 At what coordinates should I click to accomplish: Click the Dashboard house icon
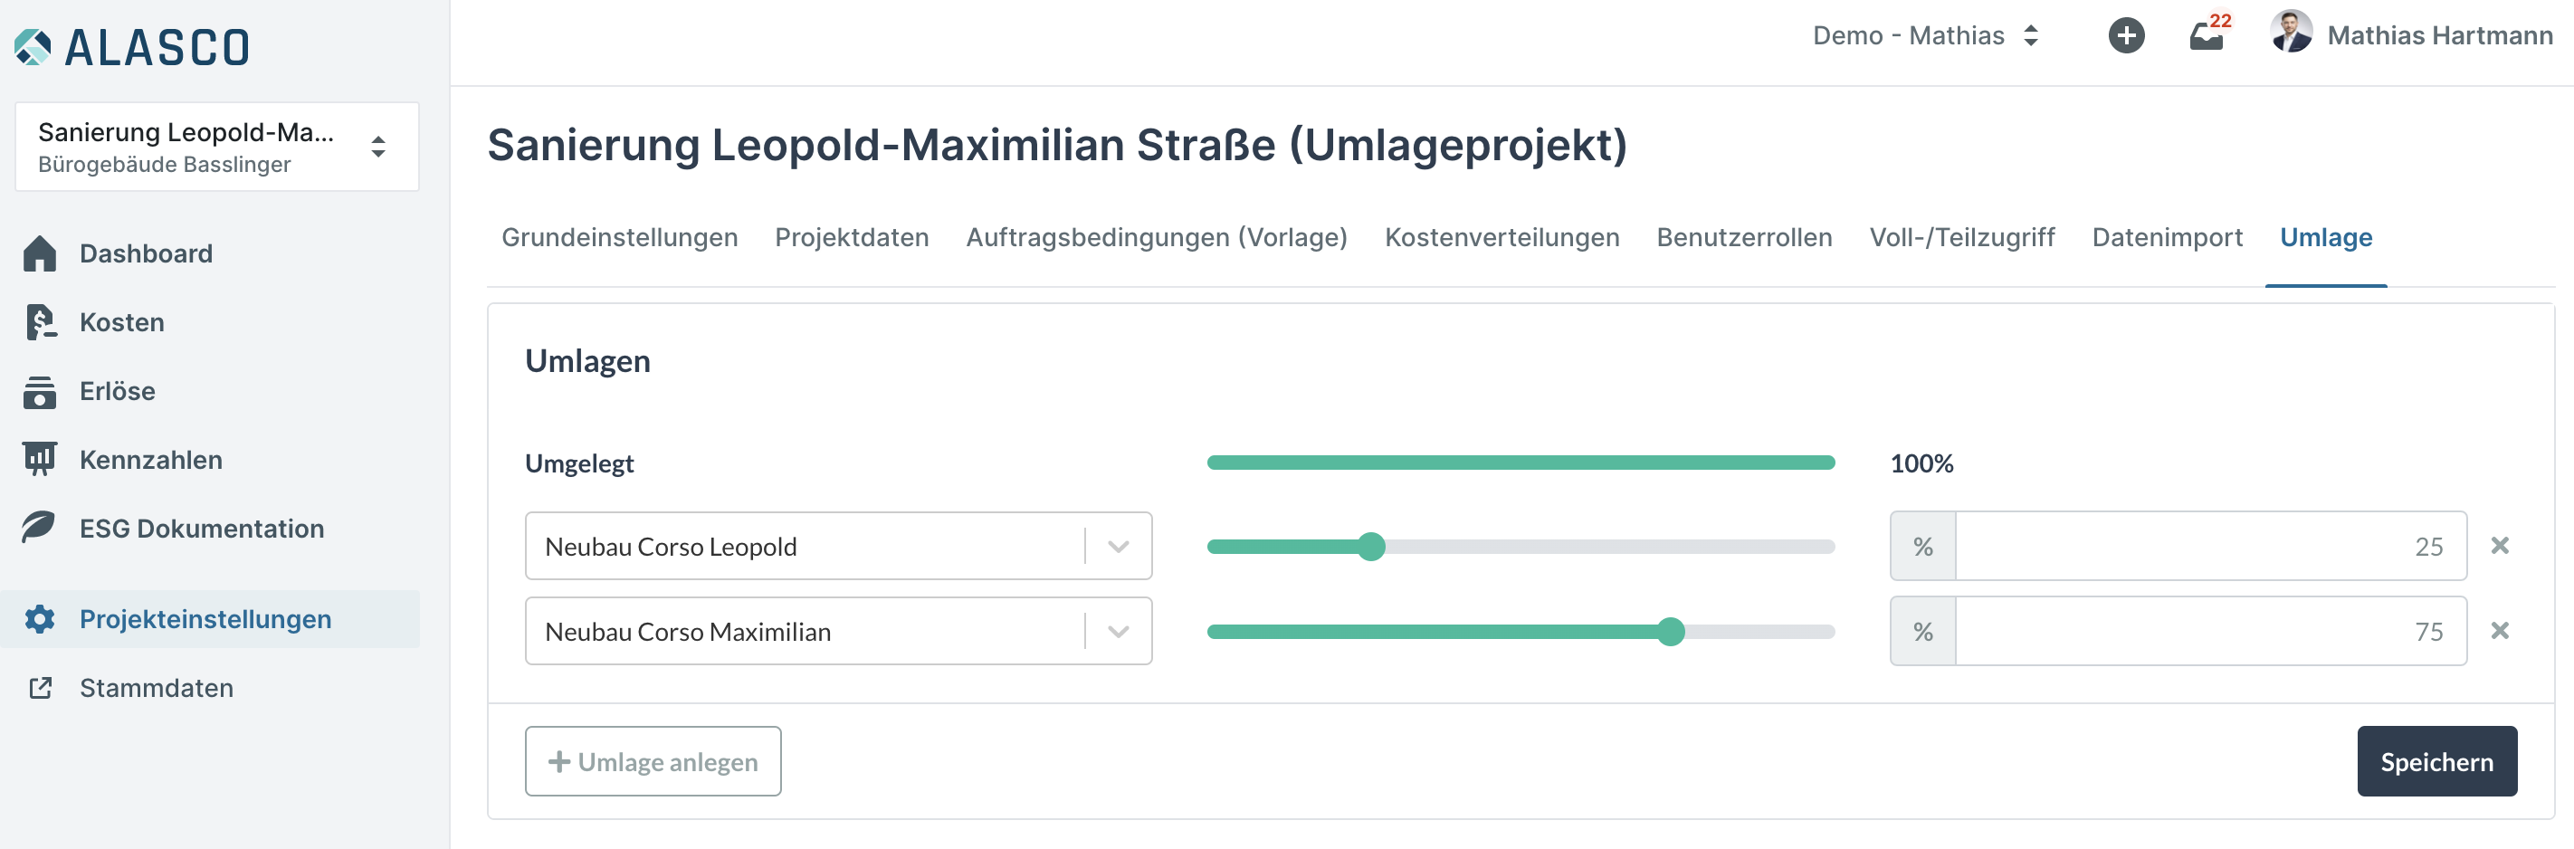point(40,253)
